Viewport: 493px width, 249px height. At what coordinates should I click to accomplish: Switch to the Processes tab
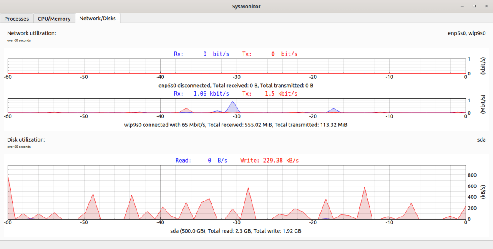coord(17,19)
